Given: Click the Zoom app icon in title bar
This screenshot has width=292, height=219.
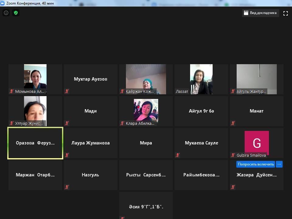Looking at the screenshot, I should [2, 3].
